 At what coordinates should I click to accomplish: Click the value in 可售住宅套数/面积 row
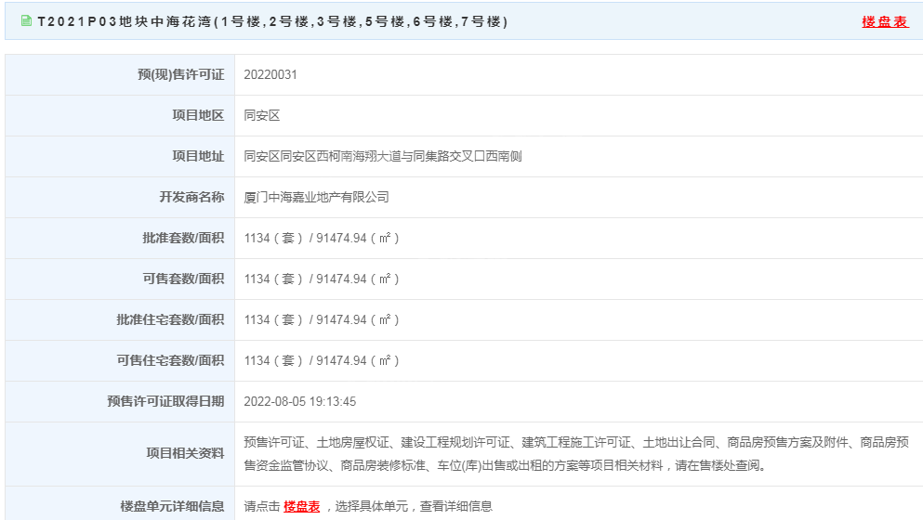coord(322,360)
